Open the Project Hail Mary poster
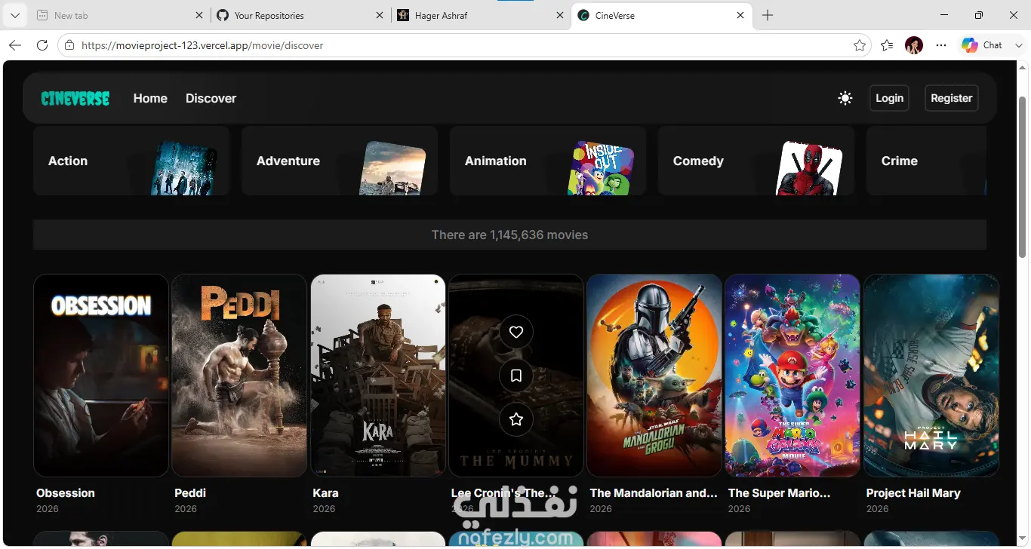 pos(931,376)
